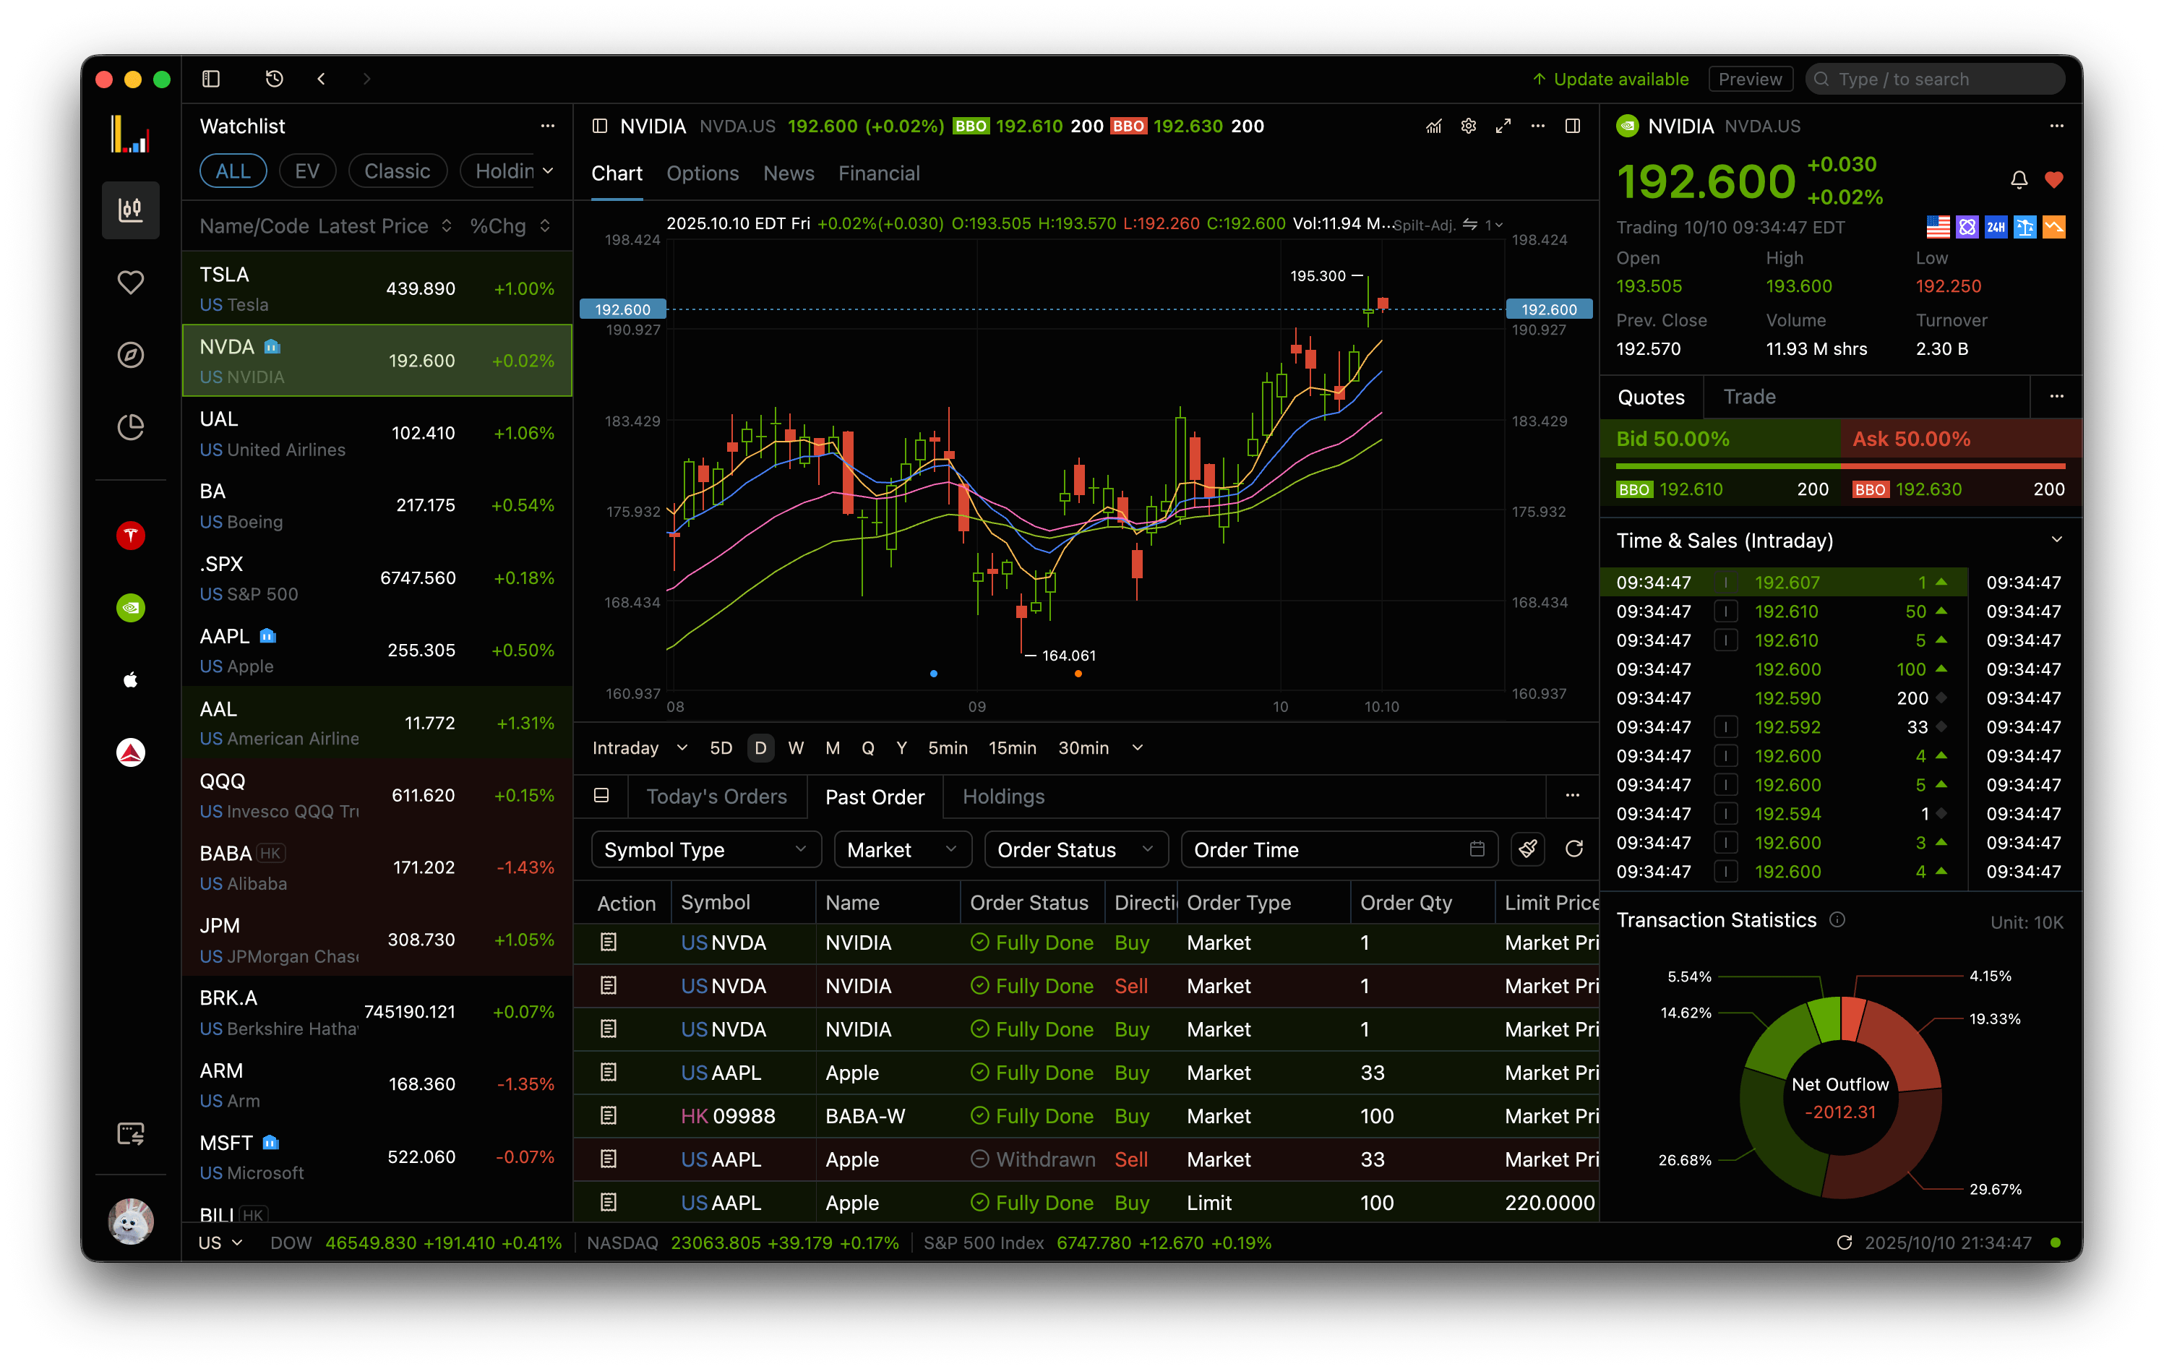
Task: Expand chart to fullscreen arrows icon
Action: click(1503, 126)
